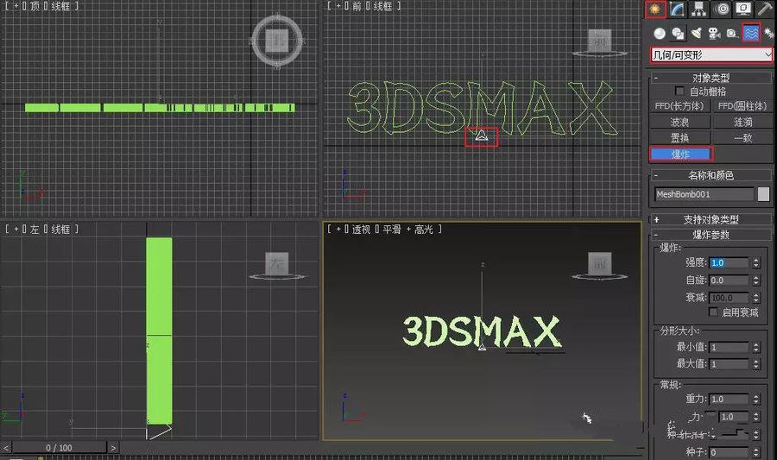Select the MeshBomb gizmo in front viewport
777x460 pixels.
(481, 135)
